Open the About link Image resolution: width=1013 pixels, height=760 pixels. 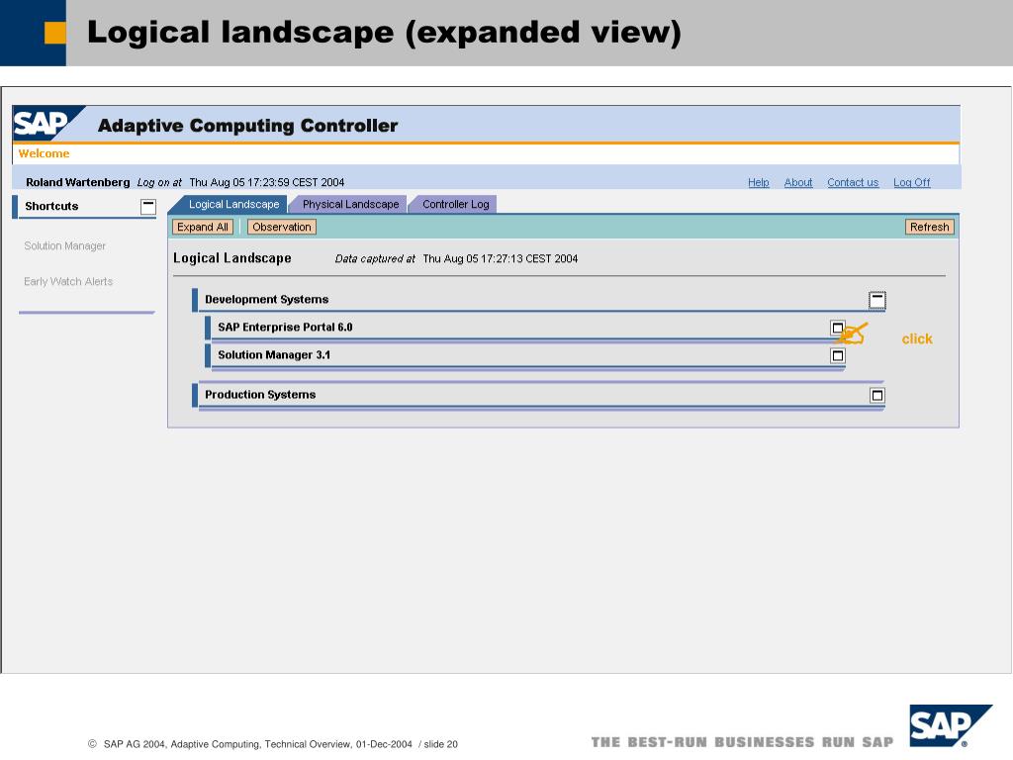(798, 182)
